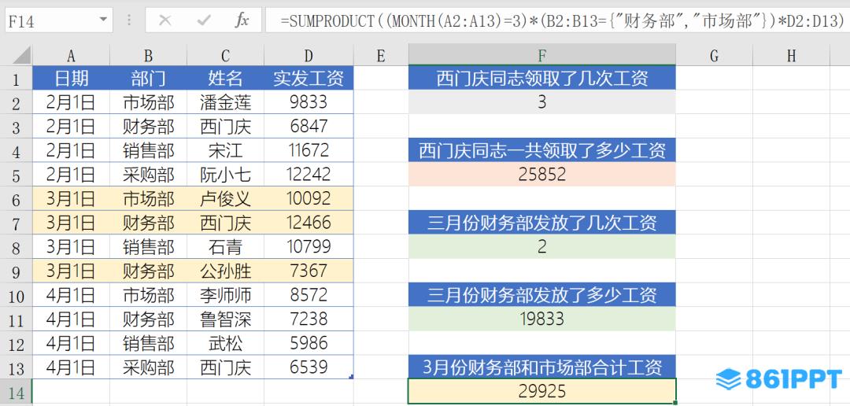Click heading 三月份财务部发放了几次工资
850x406 pixels.
point(542,223)
